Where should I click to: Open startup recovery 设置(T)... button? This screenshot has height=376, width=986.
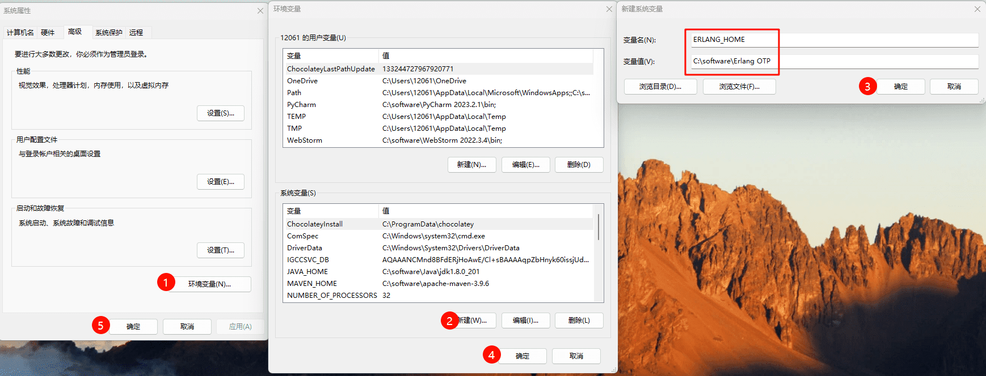point(221,250)
